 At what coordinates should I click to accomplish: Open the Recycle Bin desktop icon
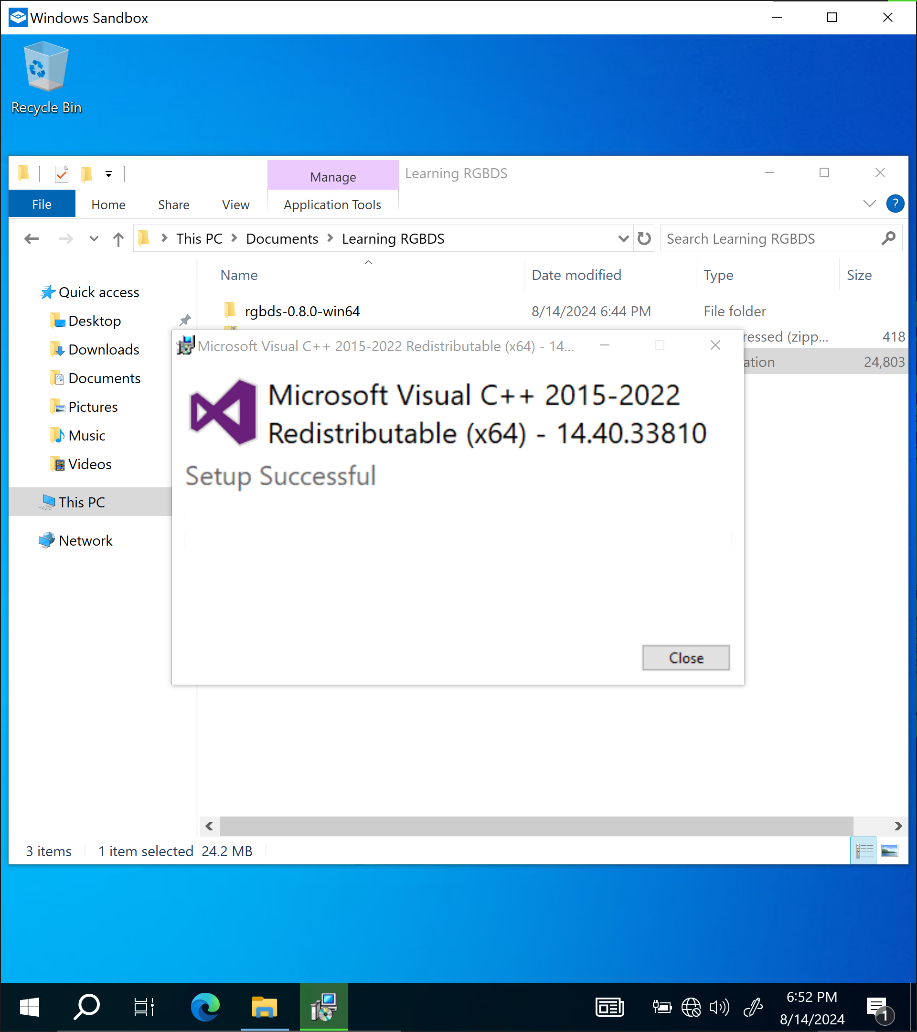click(x=46, y=78)
